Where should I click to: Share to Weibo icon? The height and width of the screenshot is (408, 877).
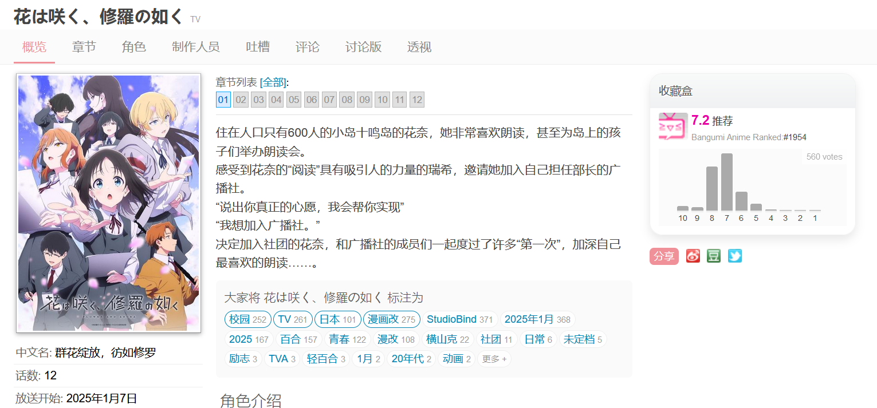(693, 256)
